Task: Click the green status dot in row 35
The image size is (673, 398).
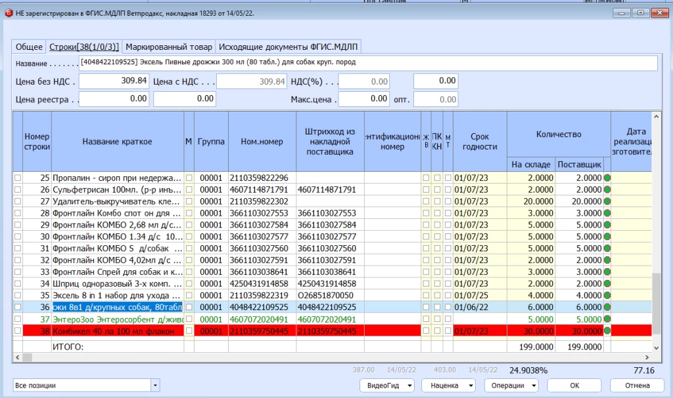Action: (607, 295)
